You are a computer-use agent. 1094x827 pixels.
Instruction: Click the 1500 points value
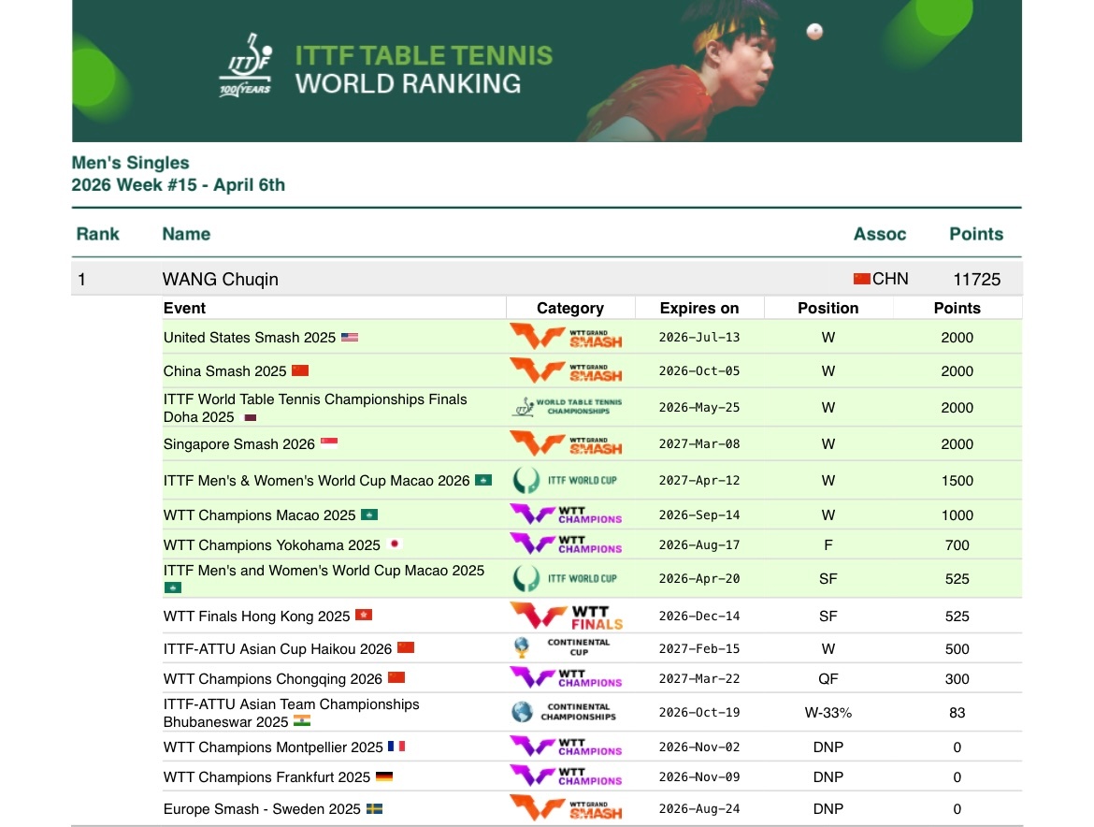957,480
